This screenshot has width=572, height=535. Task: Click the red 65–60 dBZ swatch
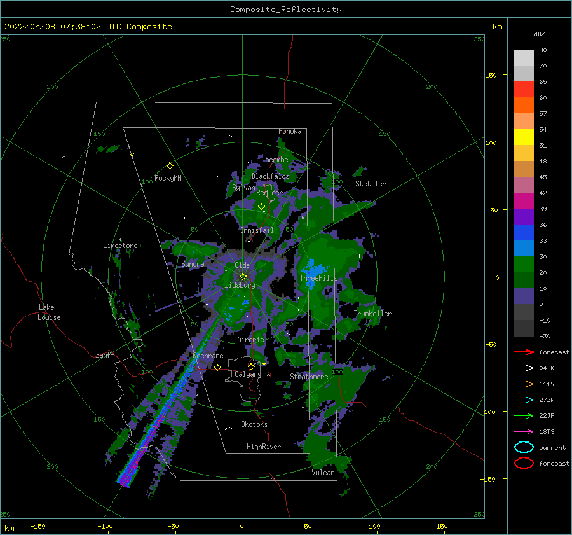pyautogui.click(x=524, y=90)
